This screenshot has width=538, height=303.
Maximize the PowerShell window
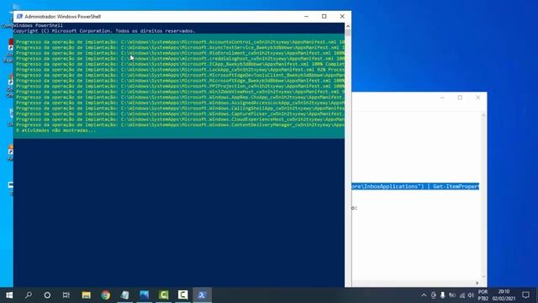(324, 17)
